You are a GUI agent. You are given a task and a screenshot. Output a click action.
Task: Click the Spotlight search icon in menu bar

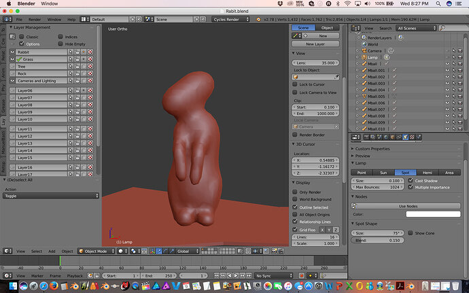tap(438, 3)
